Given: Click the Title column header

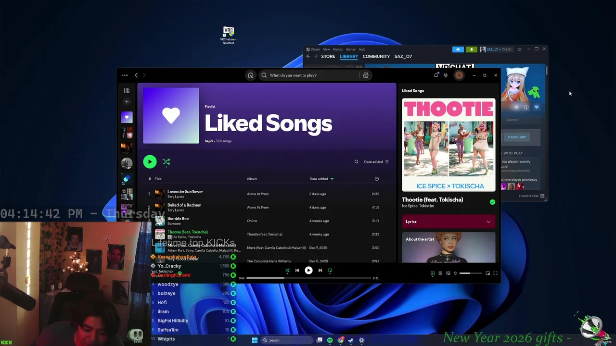Looking at the screenshot, I should click(158, 179).
